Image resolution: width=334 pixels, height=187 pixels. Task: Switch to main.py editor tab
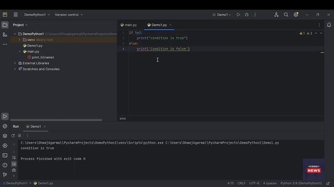128,25
